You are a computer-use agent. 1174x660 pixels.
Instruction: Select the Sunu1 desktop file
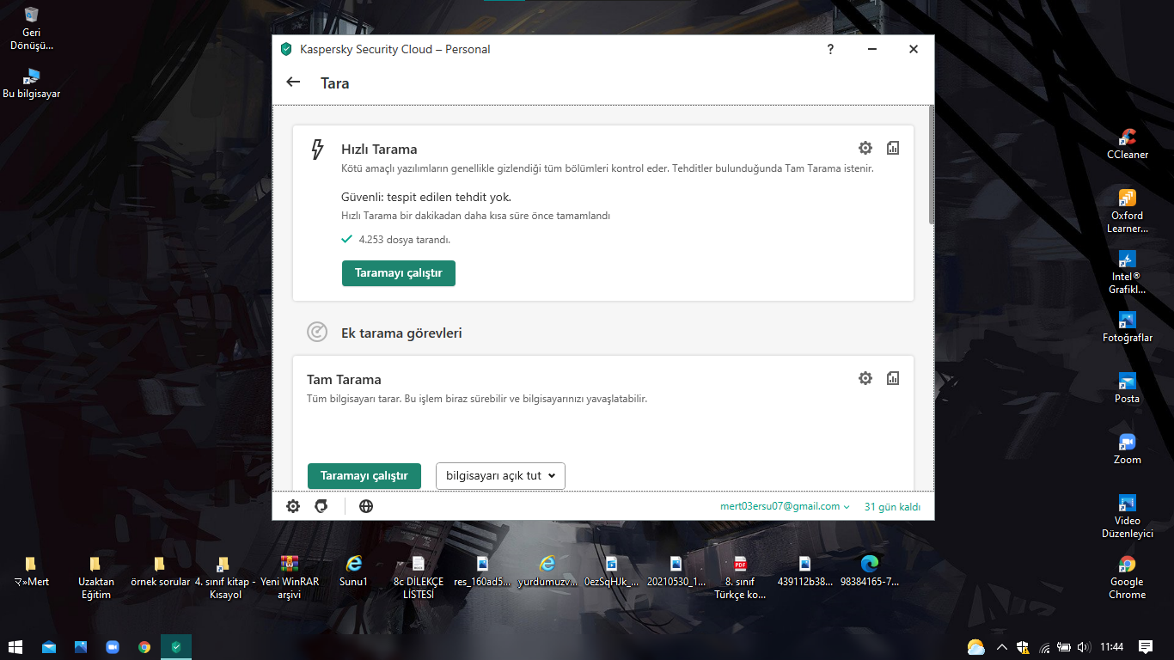pos(353,571)
